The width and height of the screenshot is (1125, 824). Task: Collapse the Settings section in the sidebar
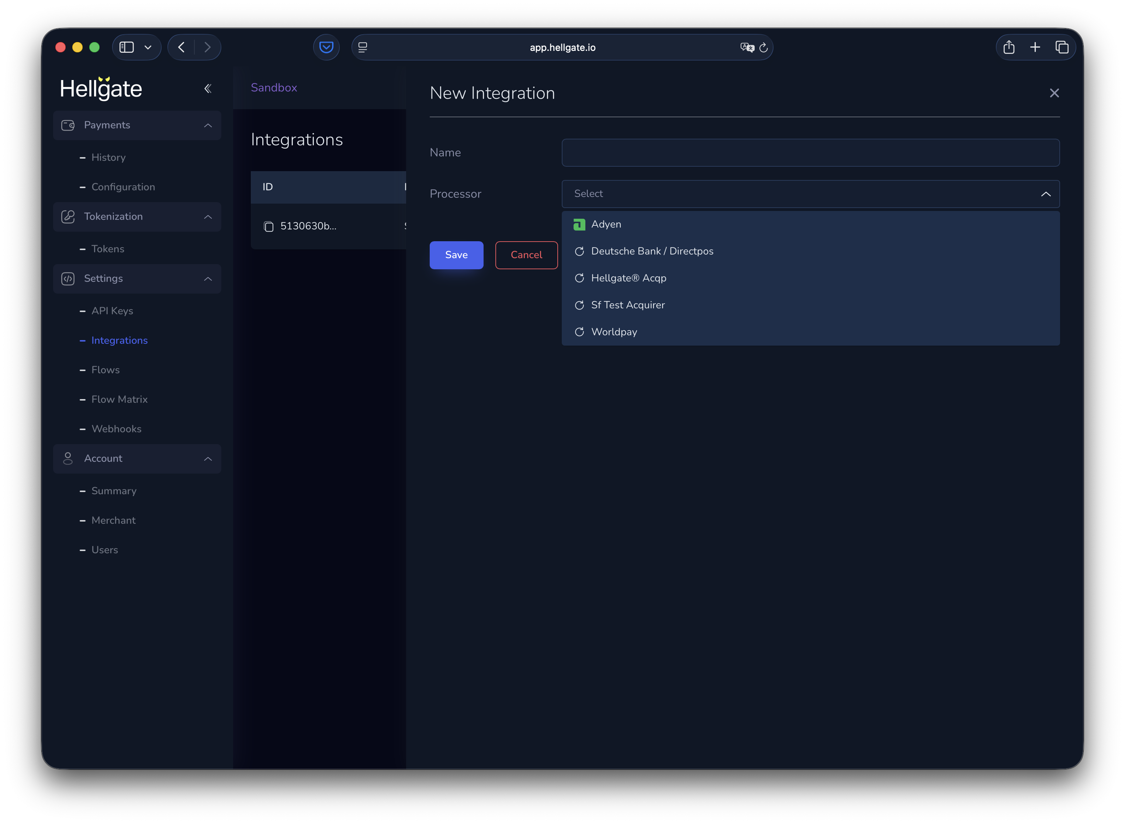tap(208, 278)
